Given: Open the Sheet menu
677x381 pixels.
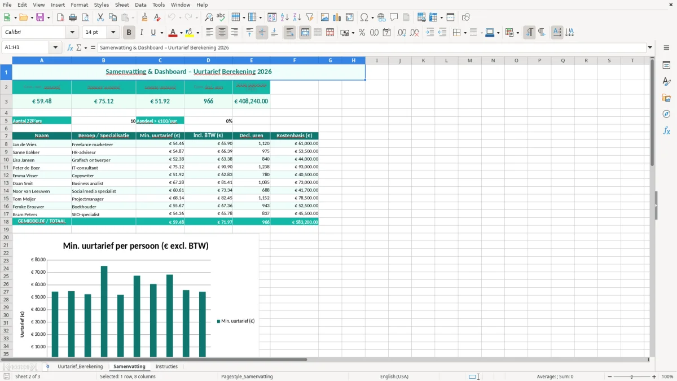Looking at the screenshot, I should tap(122, 5).
